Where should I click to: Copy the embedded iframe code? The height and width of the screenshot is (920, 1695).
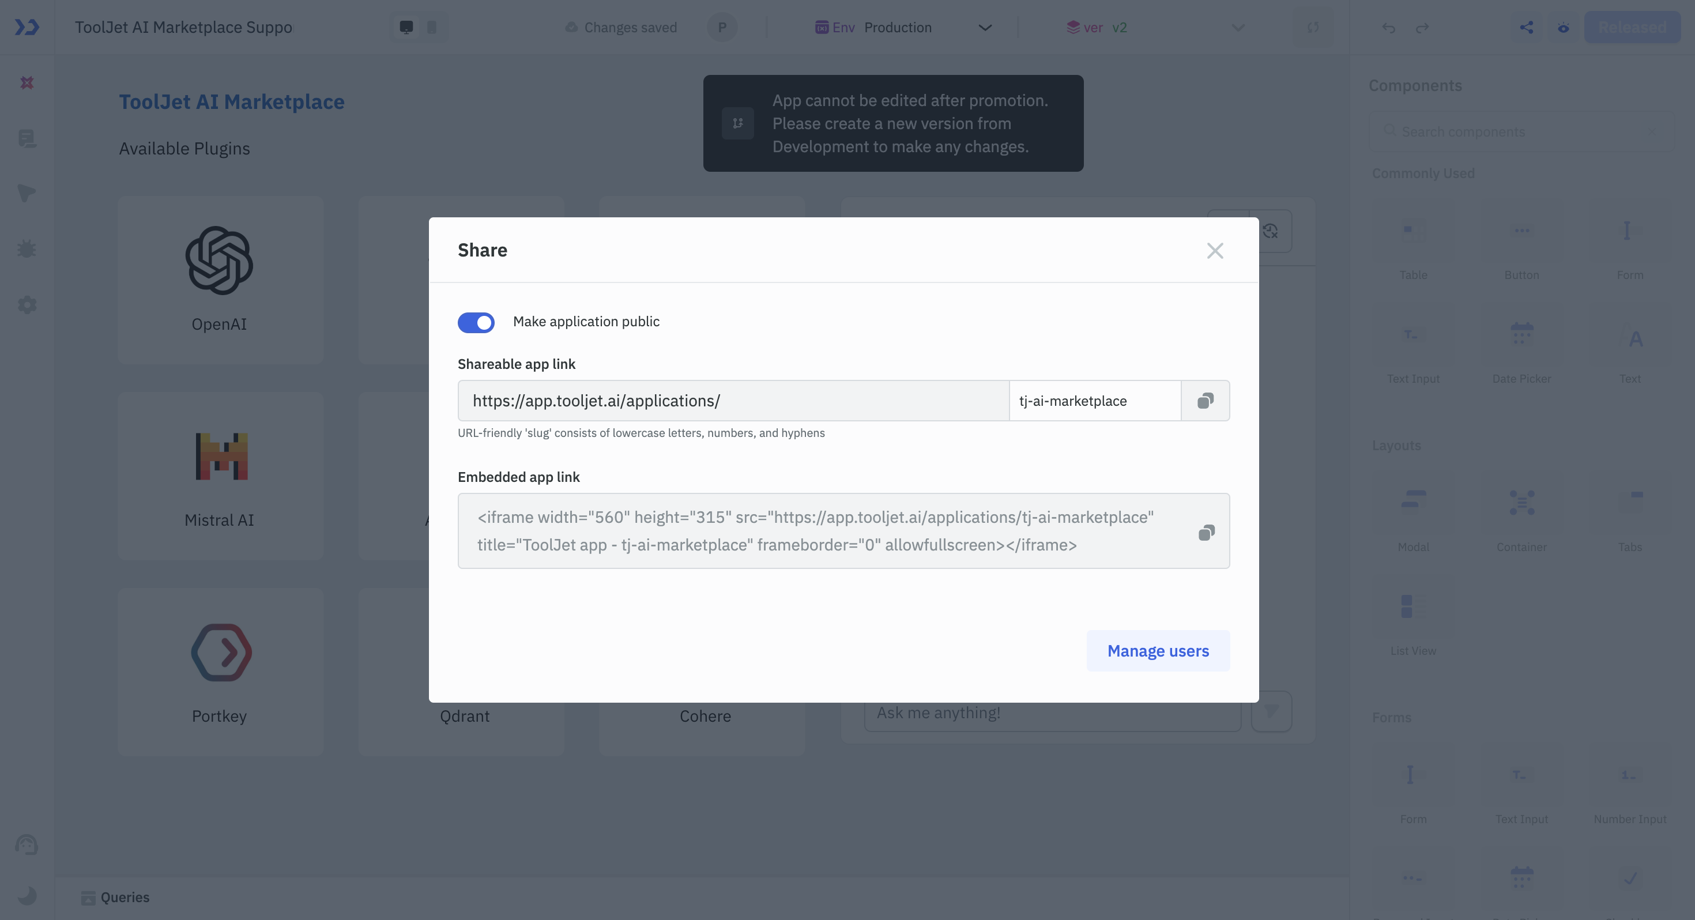(1206, 533)
